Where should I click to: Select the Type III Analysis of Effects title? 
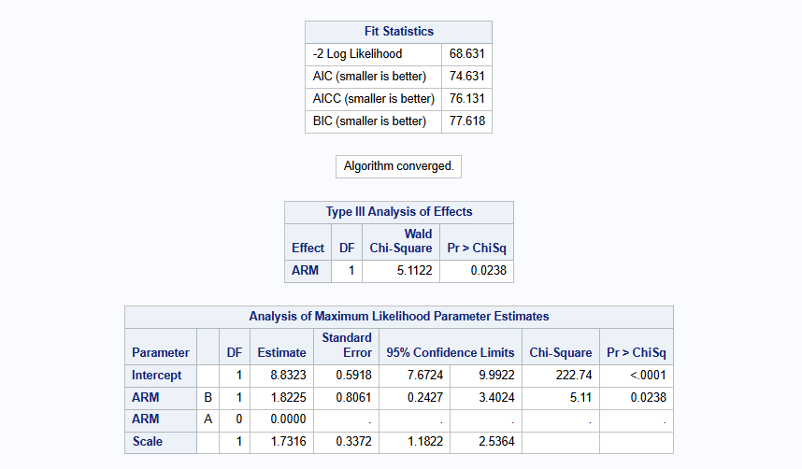(399, 212)
